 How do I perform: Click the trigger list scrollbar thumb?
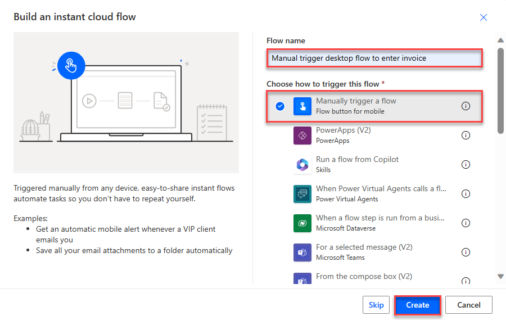coord(500,91)
